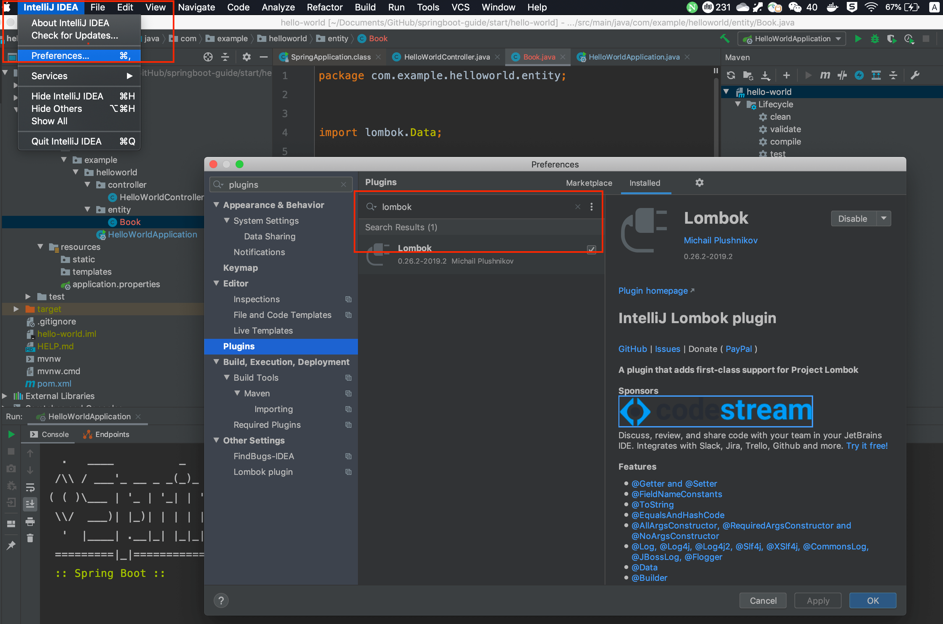Clear all console output with trash icon
943x624 pixels.
pyautogui.click(x=30, y=538)
